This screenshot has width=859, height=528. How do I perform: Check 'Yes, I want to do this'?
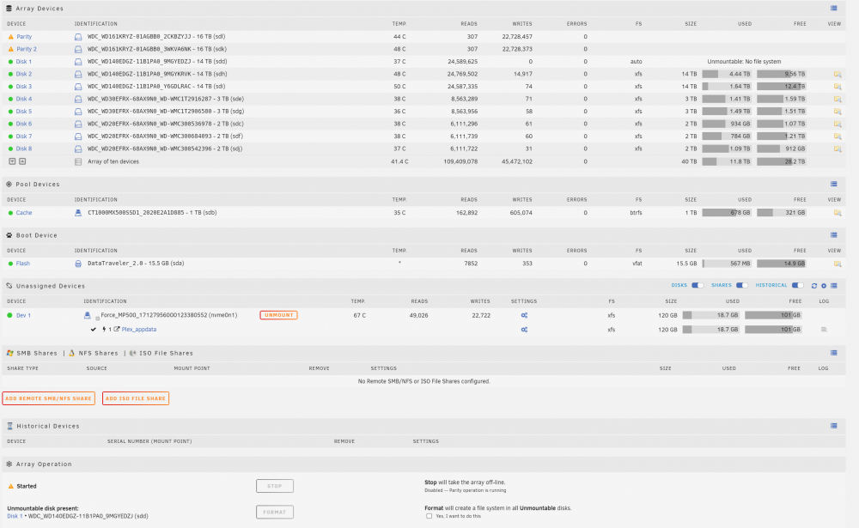429,516
